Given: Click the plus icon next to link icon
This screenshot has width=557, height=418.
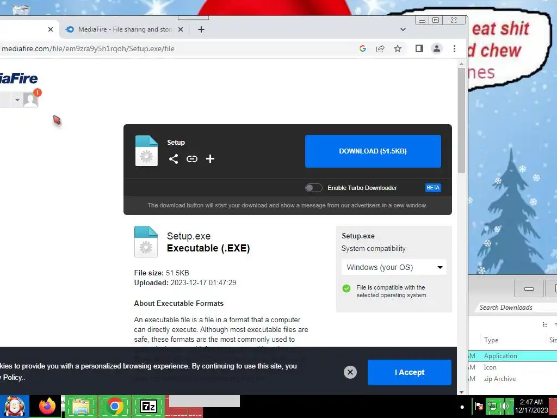Looking at the screenshot, I should [x=210, y=158].
